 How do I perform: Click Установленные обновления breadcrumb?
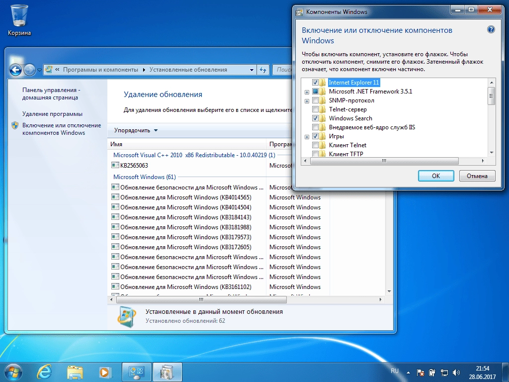[x=188, y=70]
